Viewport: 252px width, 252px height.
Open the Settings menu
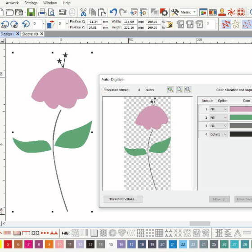click(x=31, y=3)
